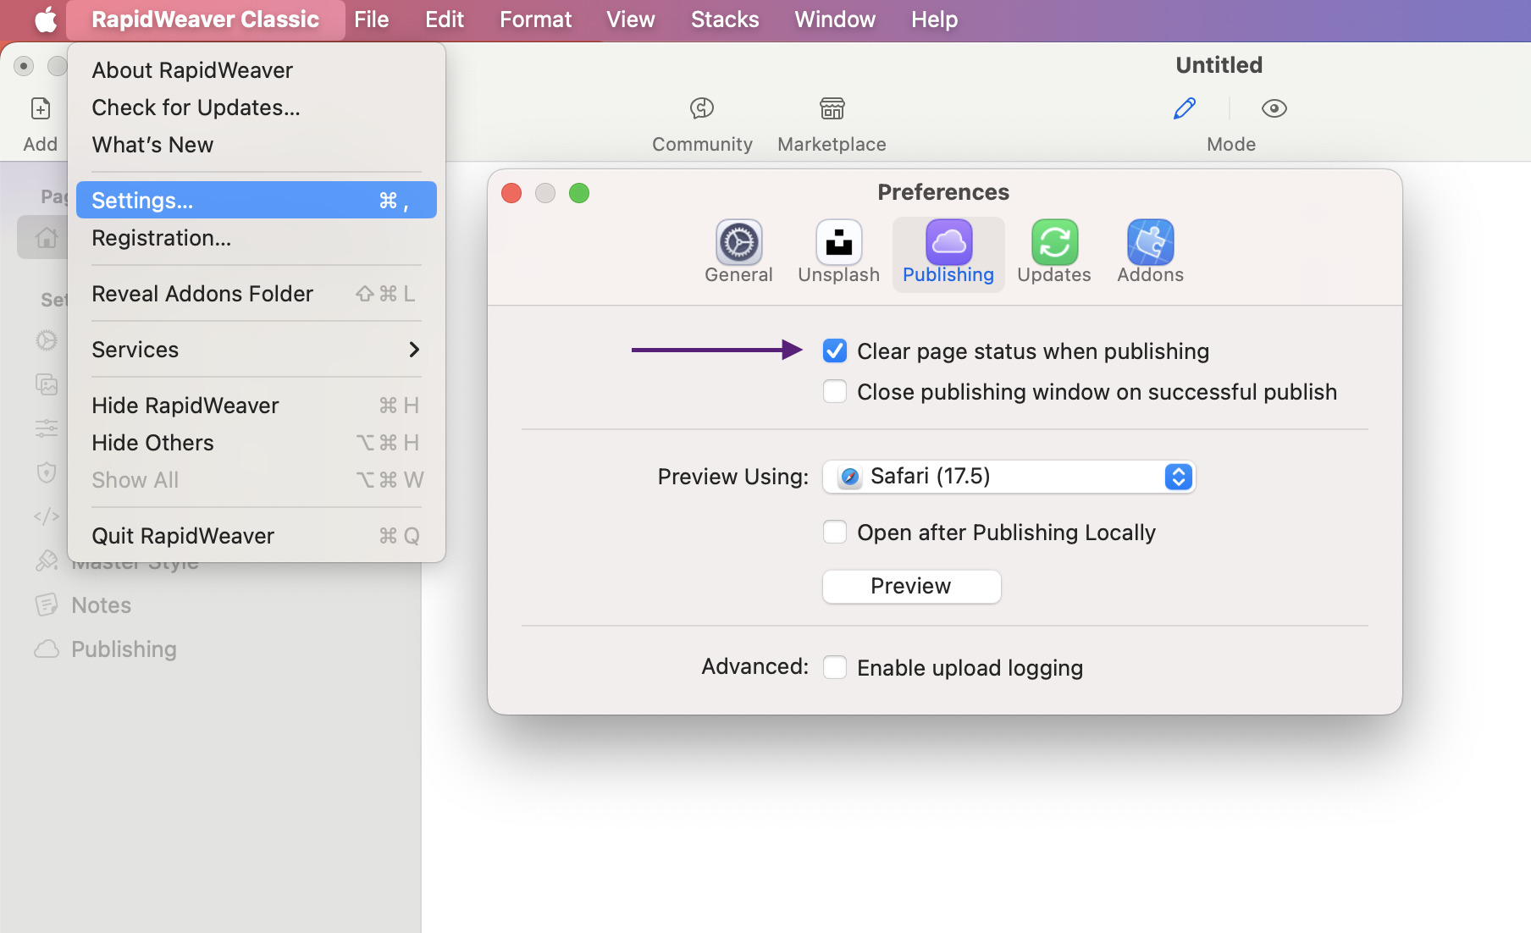
Task: Select Quit RapidWeaver menu item
Action: [x=256, y=536]
